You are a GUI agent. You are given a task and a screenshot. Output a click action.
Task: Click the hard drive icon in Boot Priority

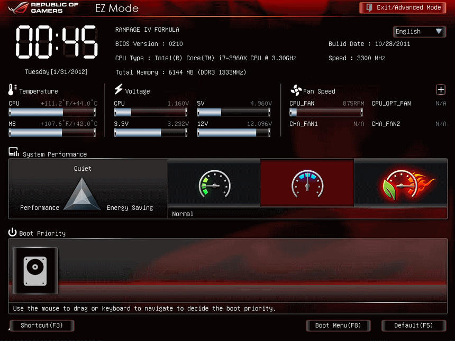pyautogui.click(x=35, y=270)
